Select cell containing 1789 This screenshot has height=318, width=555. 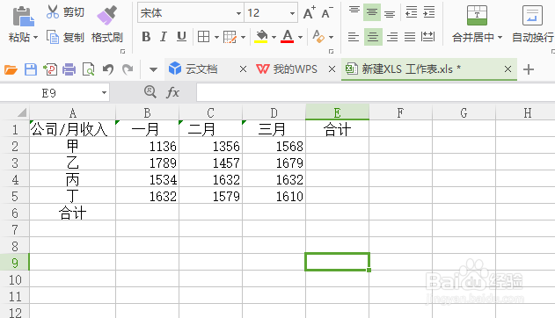pyautogui.click(x=147, y=163)
